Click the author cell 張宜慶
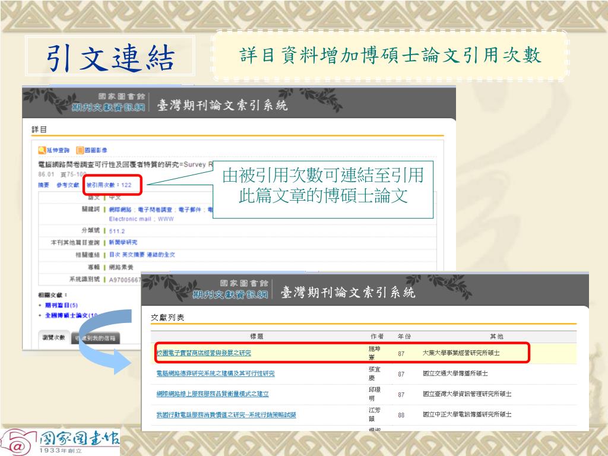608x456 pixels. (x=374, y=373)
